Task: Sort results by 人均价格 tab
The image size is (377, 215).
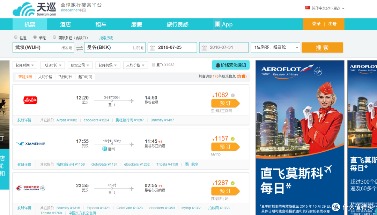Action: pyautogui.click(x=45, y=77)
